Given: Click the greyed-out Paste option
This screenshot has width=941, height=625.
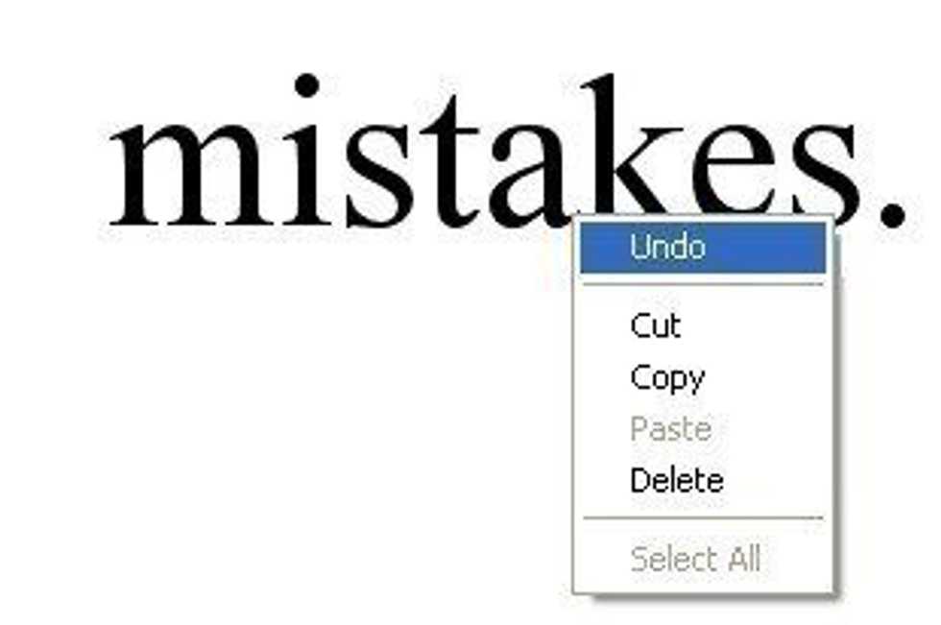Looking at the screenshot, I should (x=703, y=429).
